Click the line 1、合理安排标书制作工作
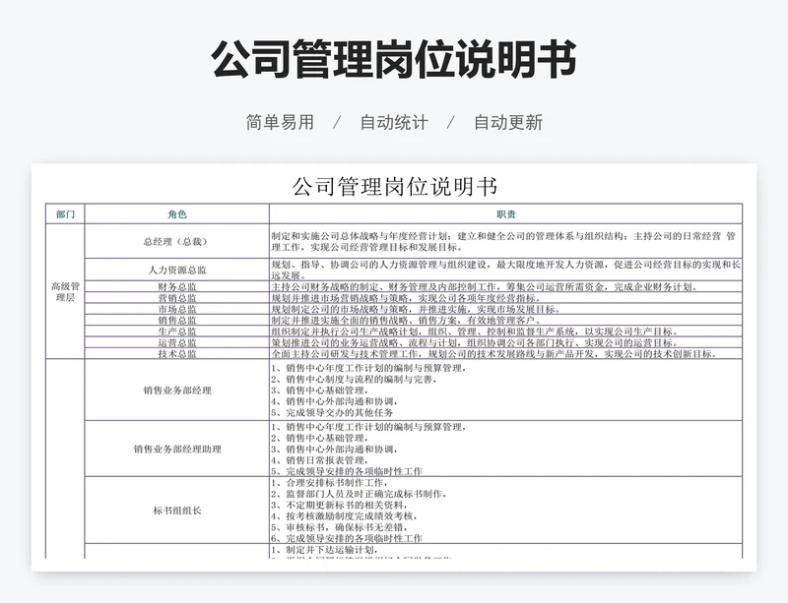This screenshot has width=788, height=603. (x=330, y=483)
